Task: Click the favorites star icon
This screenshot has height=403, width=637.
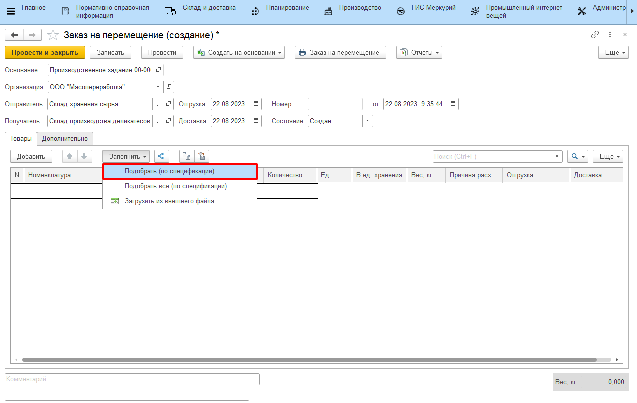Action: pos(53,35)
